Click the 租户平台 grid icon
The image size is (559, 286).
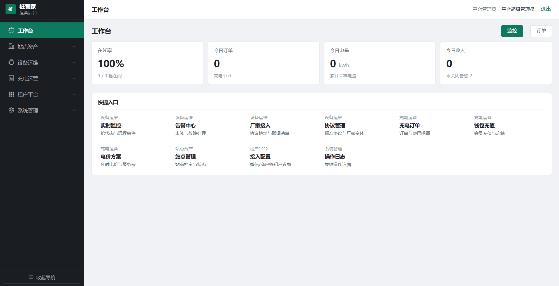tap(11, 94)
